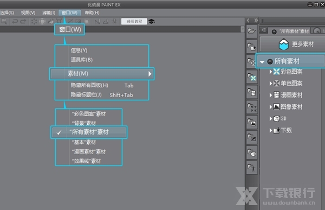
Task: Click the folder with 3D cube icon
Action: (252, 152)
